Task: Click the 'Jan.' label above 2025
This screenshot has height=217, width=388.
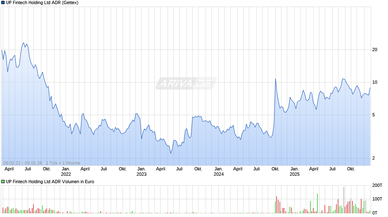Action: coord(294,169)
